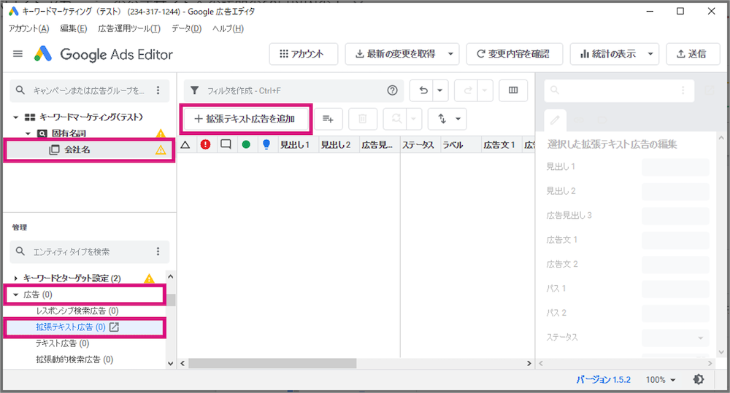Sort by the green status dot column

246,144
